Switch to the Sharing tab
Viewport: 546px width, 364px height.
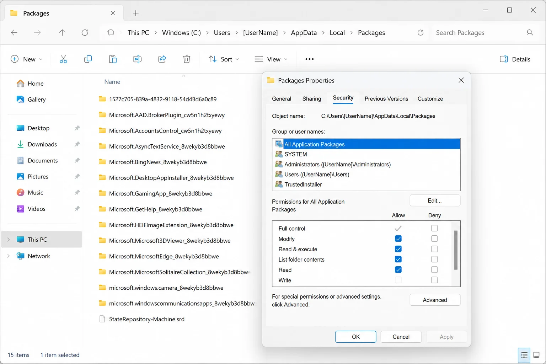[x=312, y=99]
